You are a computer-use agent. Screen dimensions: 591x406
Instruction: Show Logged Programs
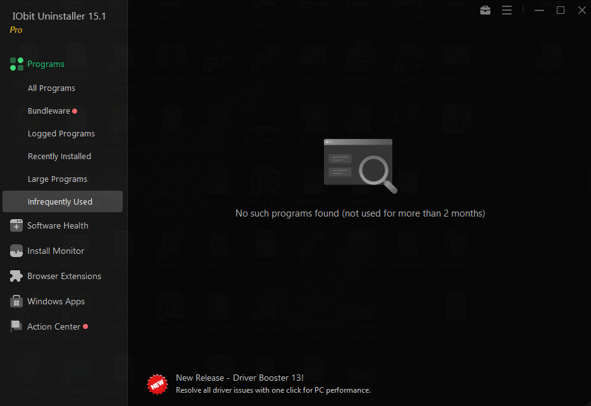click(61, 134)
